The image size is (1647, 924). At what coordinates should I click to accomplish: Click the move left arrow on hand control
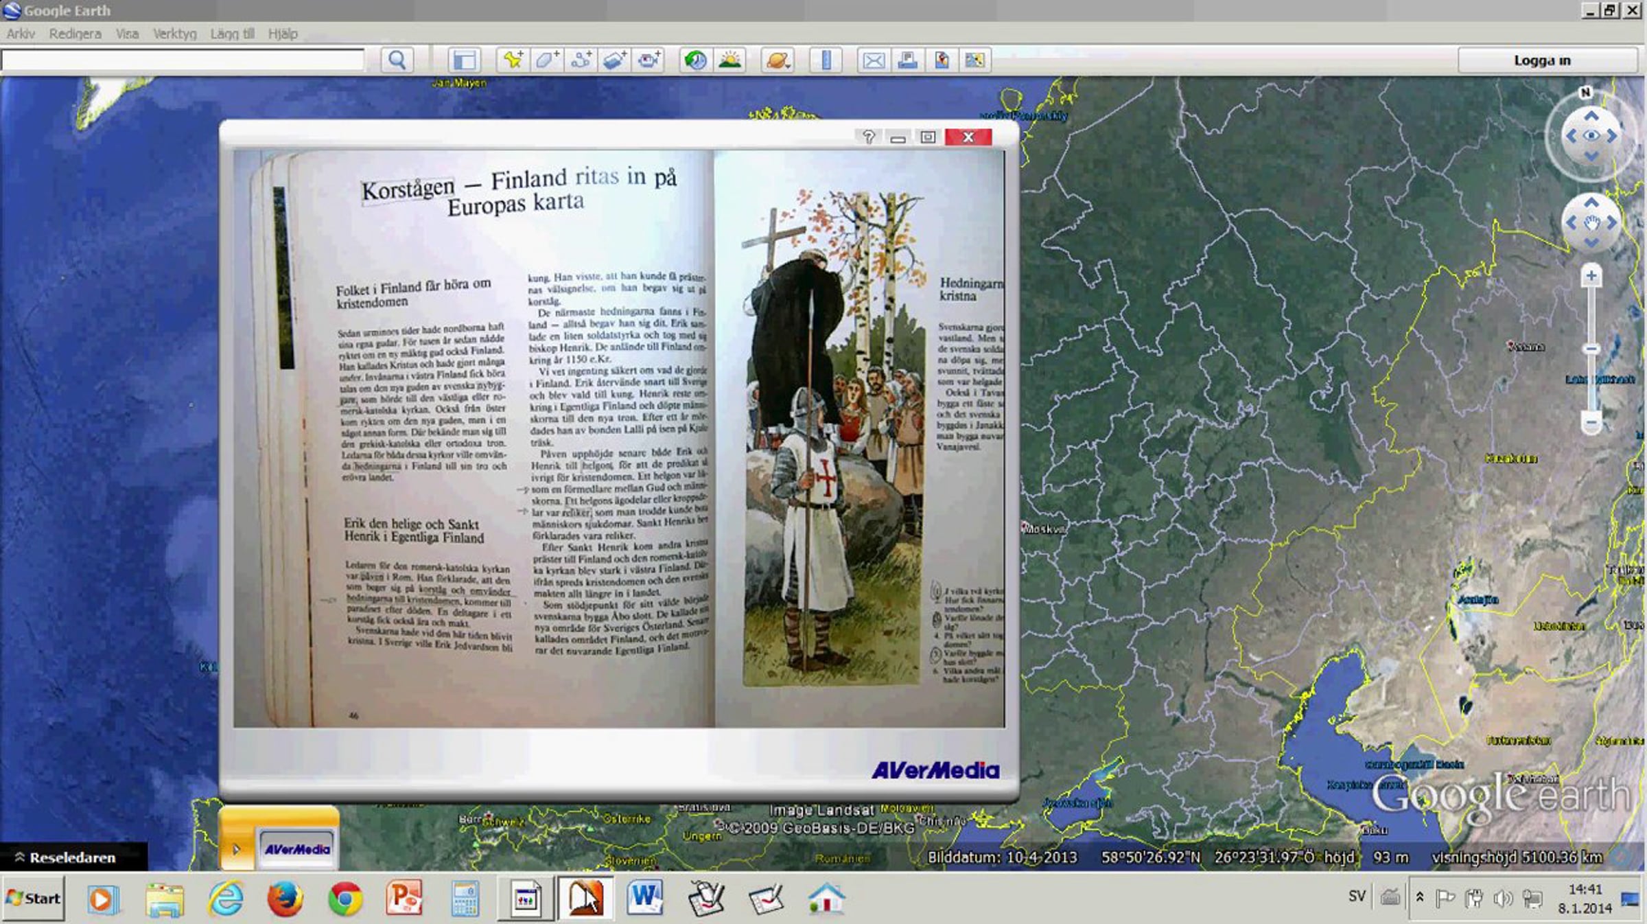click(1571, 222)
